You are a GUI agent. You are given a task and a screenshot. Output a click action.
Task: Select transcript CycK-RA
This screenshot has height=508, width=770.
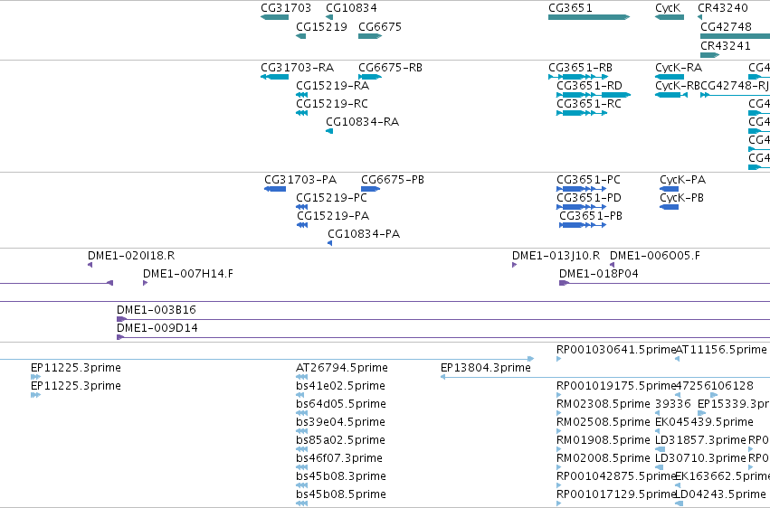pyautogui.click(x=679, y=67)
